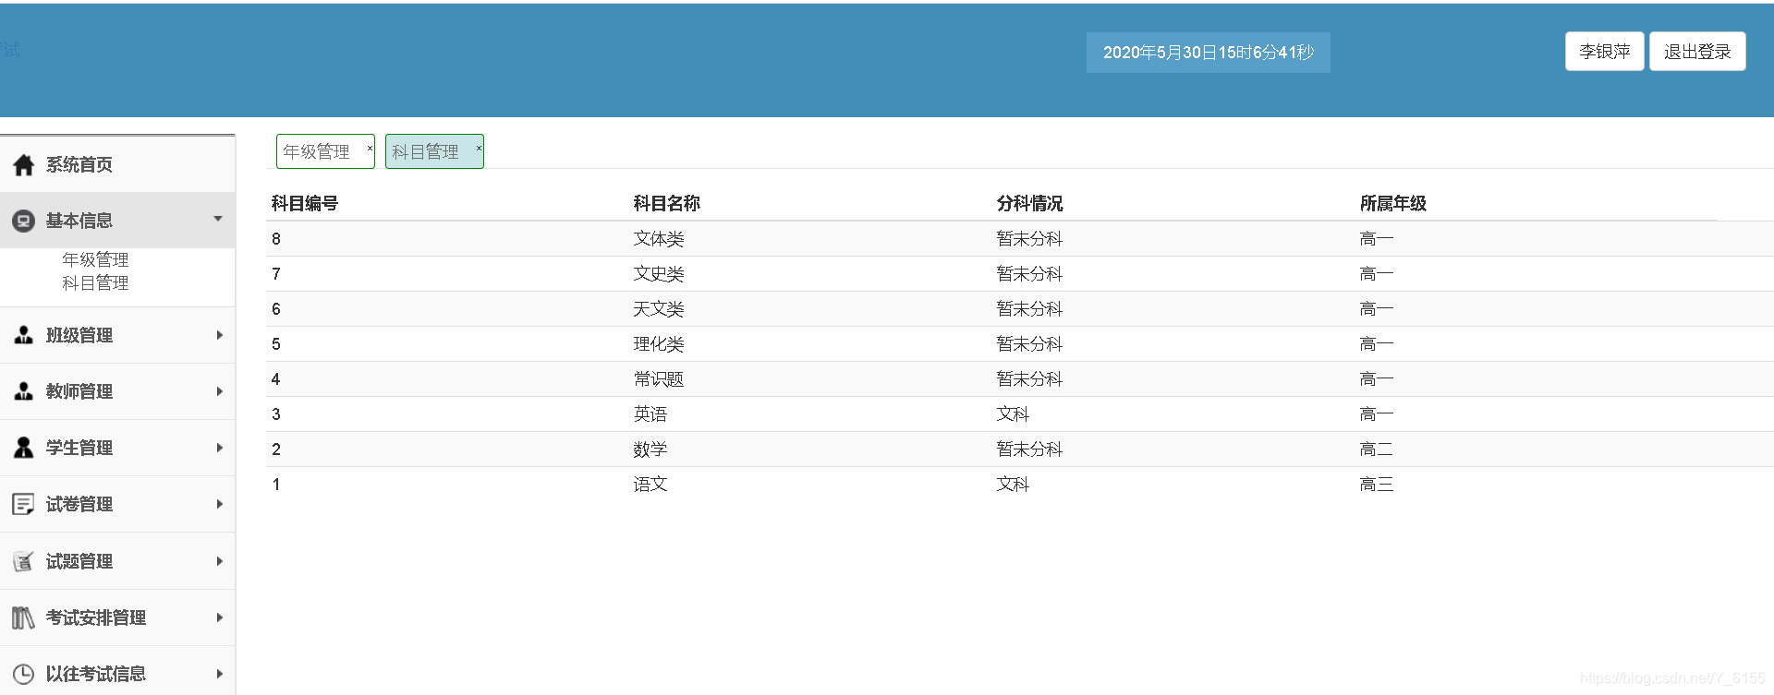This screenshot has width=1774, height=695.
Task: Open the 基本信息 menu section
Action: point(117,221)
